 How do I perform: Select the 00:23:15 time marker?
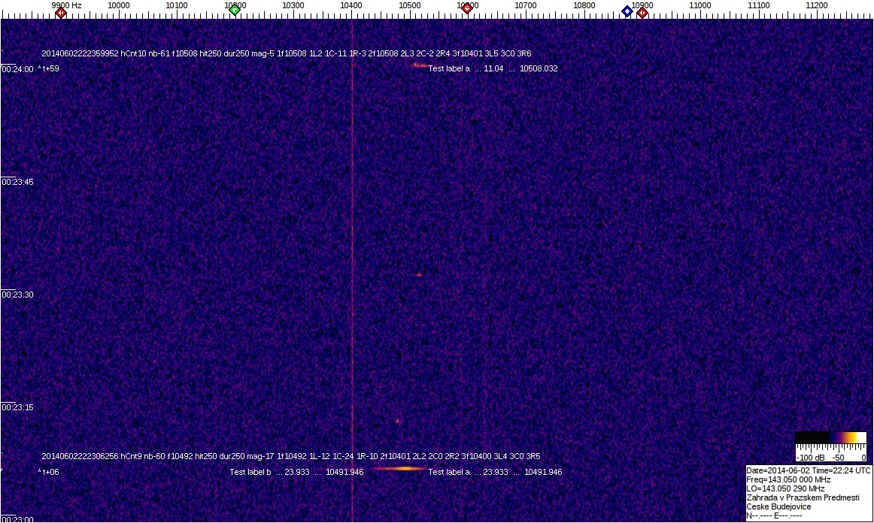click(x=17, y=407)
